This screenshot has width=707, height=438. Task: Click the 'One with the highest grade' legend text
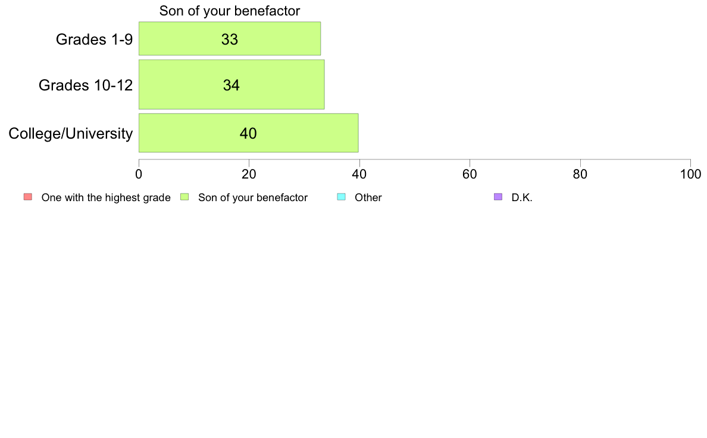pos(106,198)
